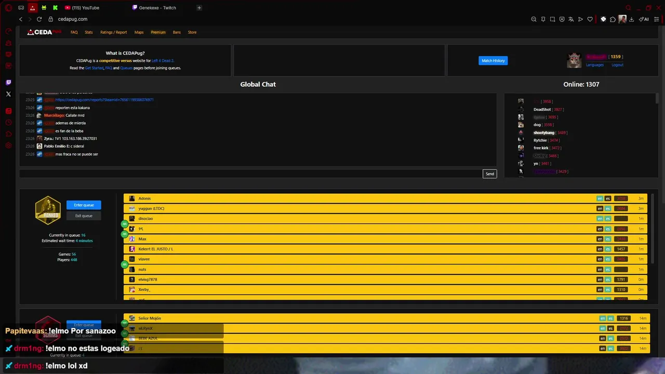Select player Xerby_ in queue
665x374 pixels.
point(385,289)
